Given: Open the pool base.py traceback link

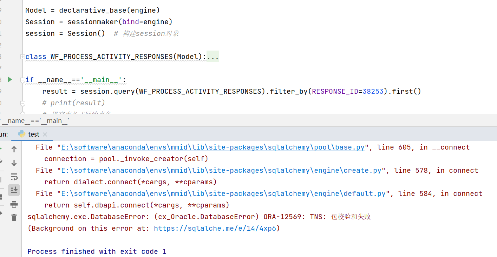Looking at the screenshot, I should (x=212, y=147).
